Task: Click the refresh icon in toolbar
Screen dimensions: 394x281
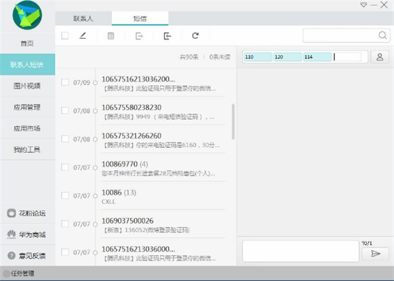Action: point(195,36)
